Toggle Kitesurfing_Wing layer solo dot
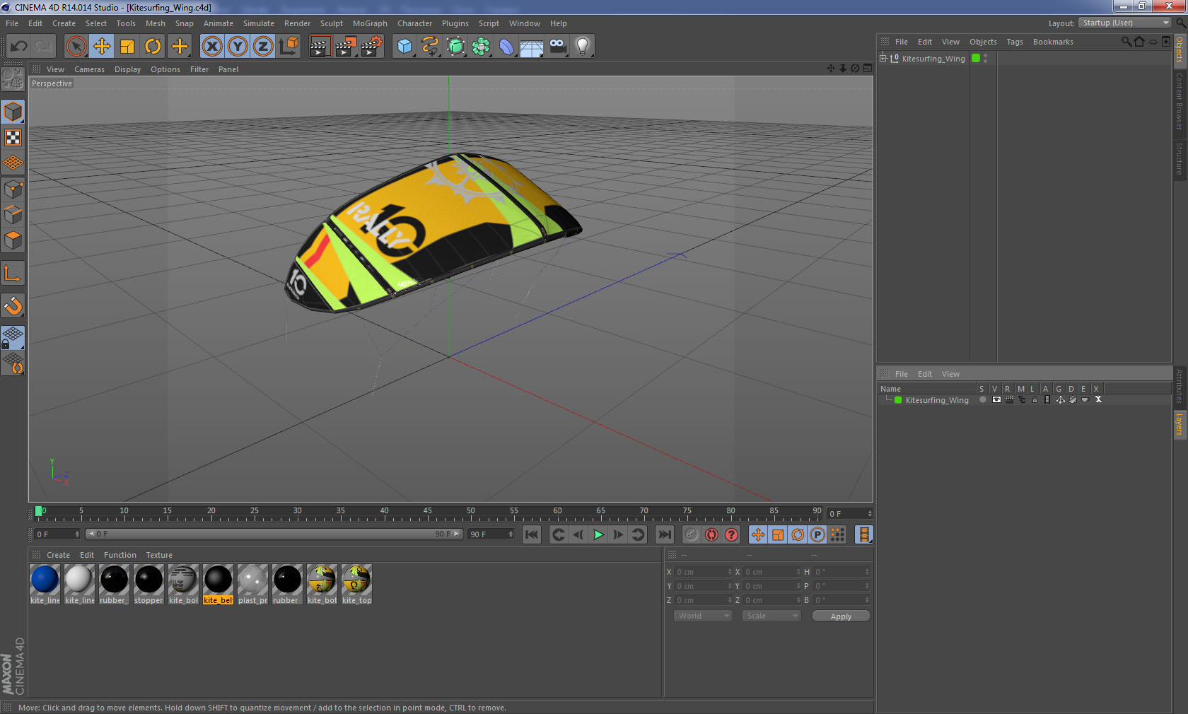Image resolution: width=1188 pixels, height=714 pixels. [x=982, y=399]
